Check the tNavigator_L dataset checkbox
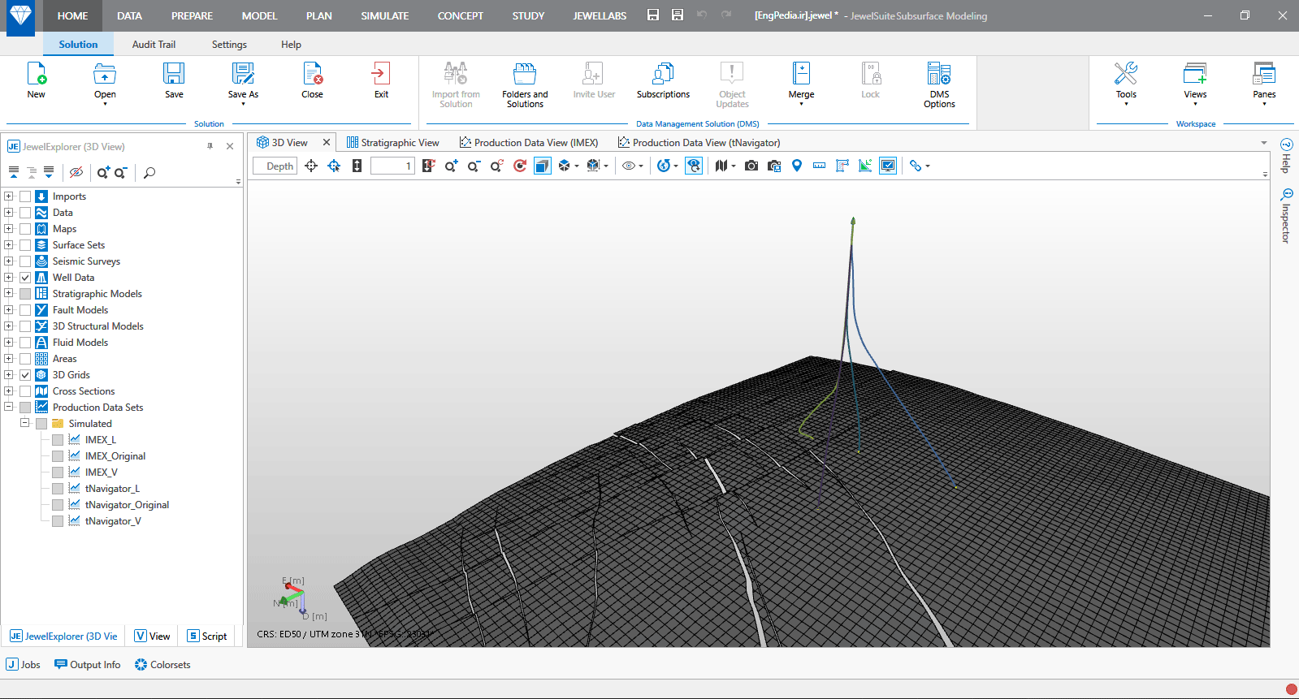The height and width of the screenshot is (699, 1299). coord(58,489)
